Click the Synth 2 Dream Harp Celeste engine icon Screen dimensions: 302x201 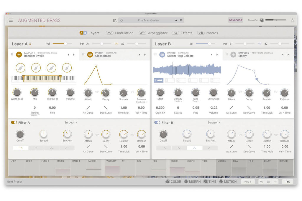click(x=162, y=54)
